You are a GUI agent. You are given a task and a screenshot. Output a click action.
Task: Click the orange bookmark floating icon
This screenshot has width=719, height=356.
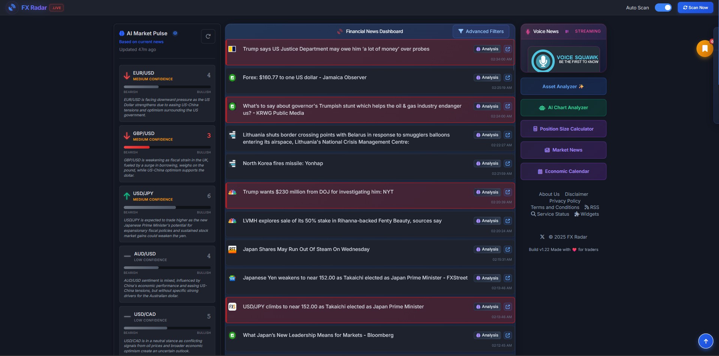[704, 49]
